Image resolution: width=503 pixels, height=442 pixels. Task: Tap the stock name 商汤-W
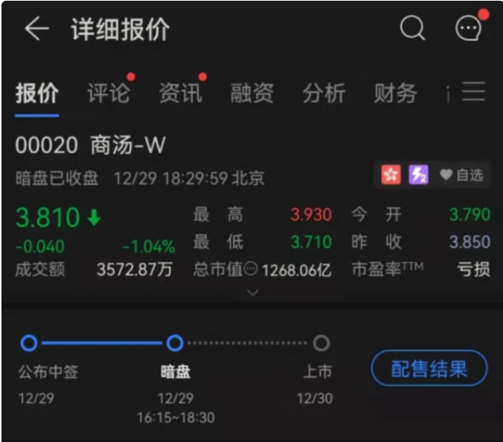pos(128,145)
